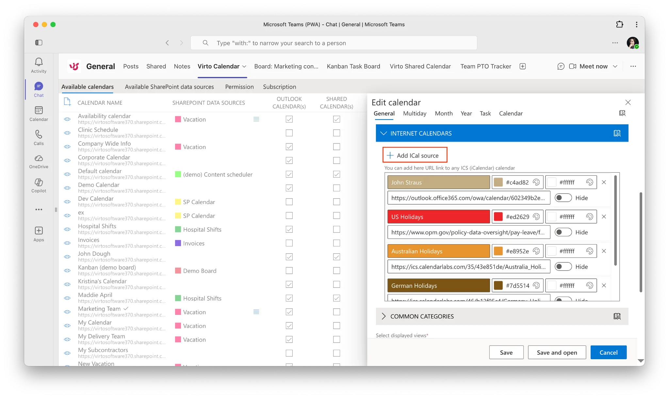
Task: Open the Kanban Task Board tab
Action: pyautogui.click(x=353, y=66)
